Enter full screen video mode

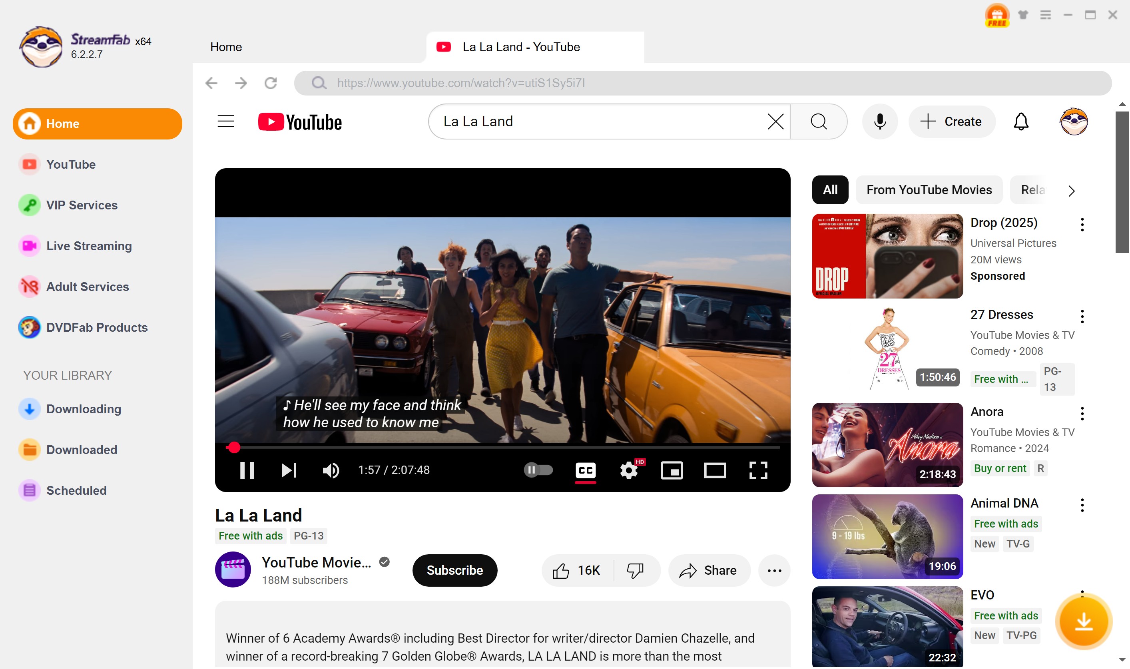[x=758, y=470]
